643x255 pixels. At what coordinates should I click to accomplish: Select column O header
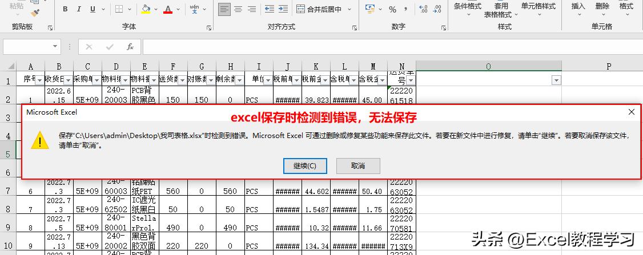pos(488,66)
